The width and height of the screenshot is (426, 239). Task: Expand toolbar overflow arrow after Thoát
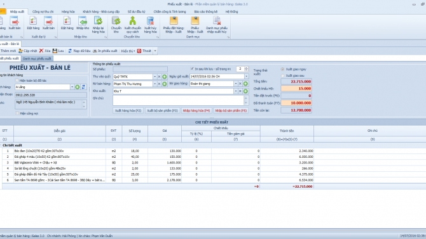point(155,51)
